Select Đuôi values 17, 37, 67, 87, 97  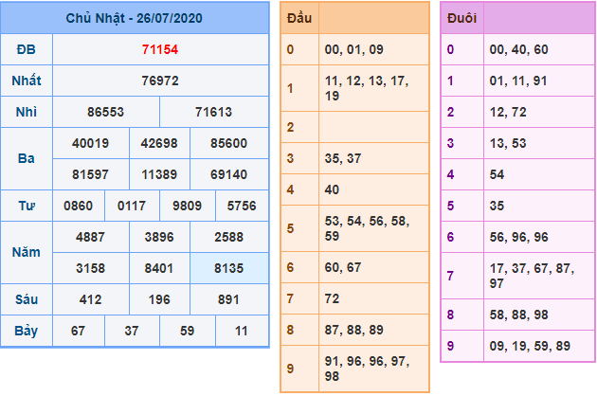[532, 276]
